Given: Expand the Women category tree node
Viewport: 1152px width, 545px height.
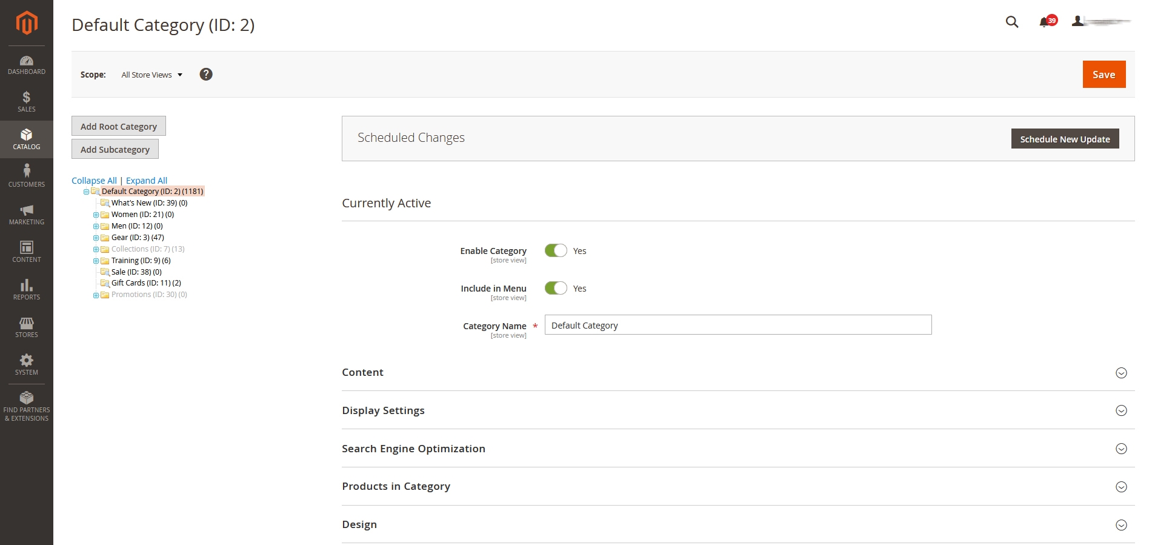Looking at the screenshot, I should tap(96, 215).
